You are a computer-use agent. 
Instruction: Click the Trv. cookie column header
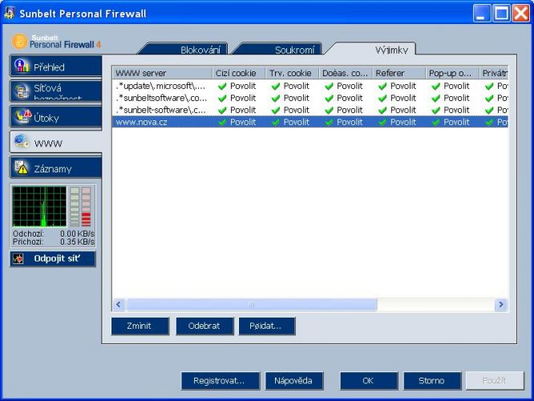pos(292,73)
